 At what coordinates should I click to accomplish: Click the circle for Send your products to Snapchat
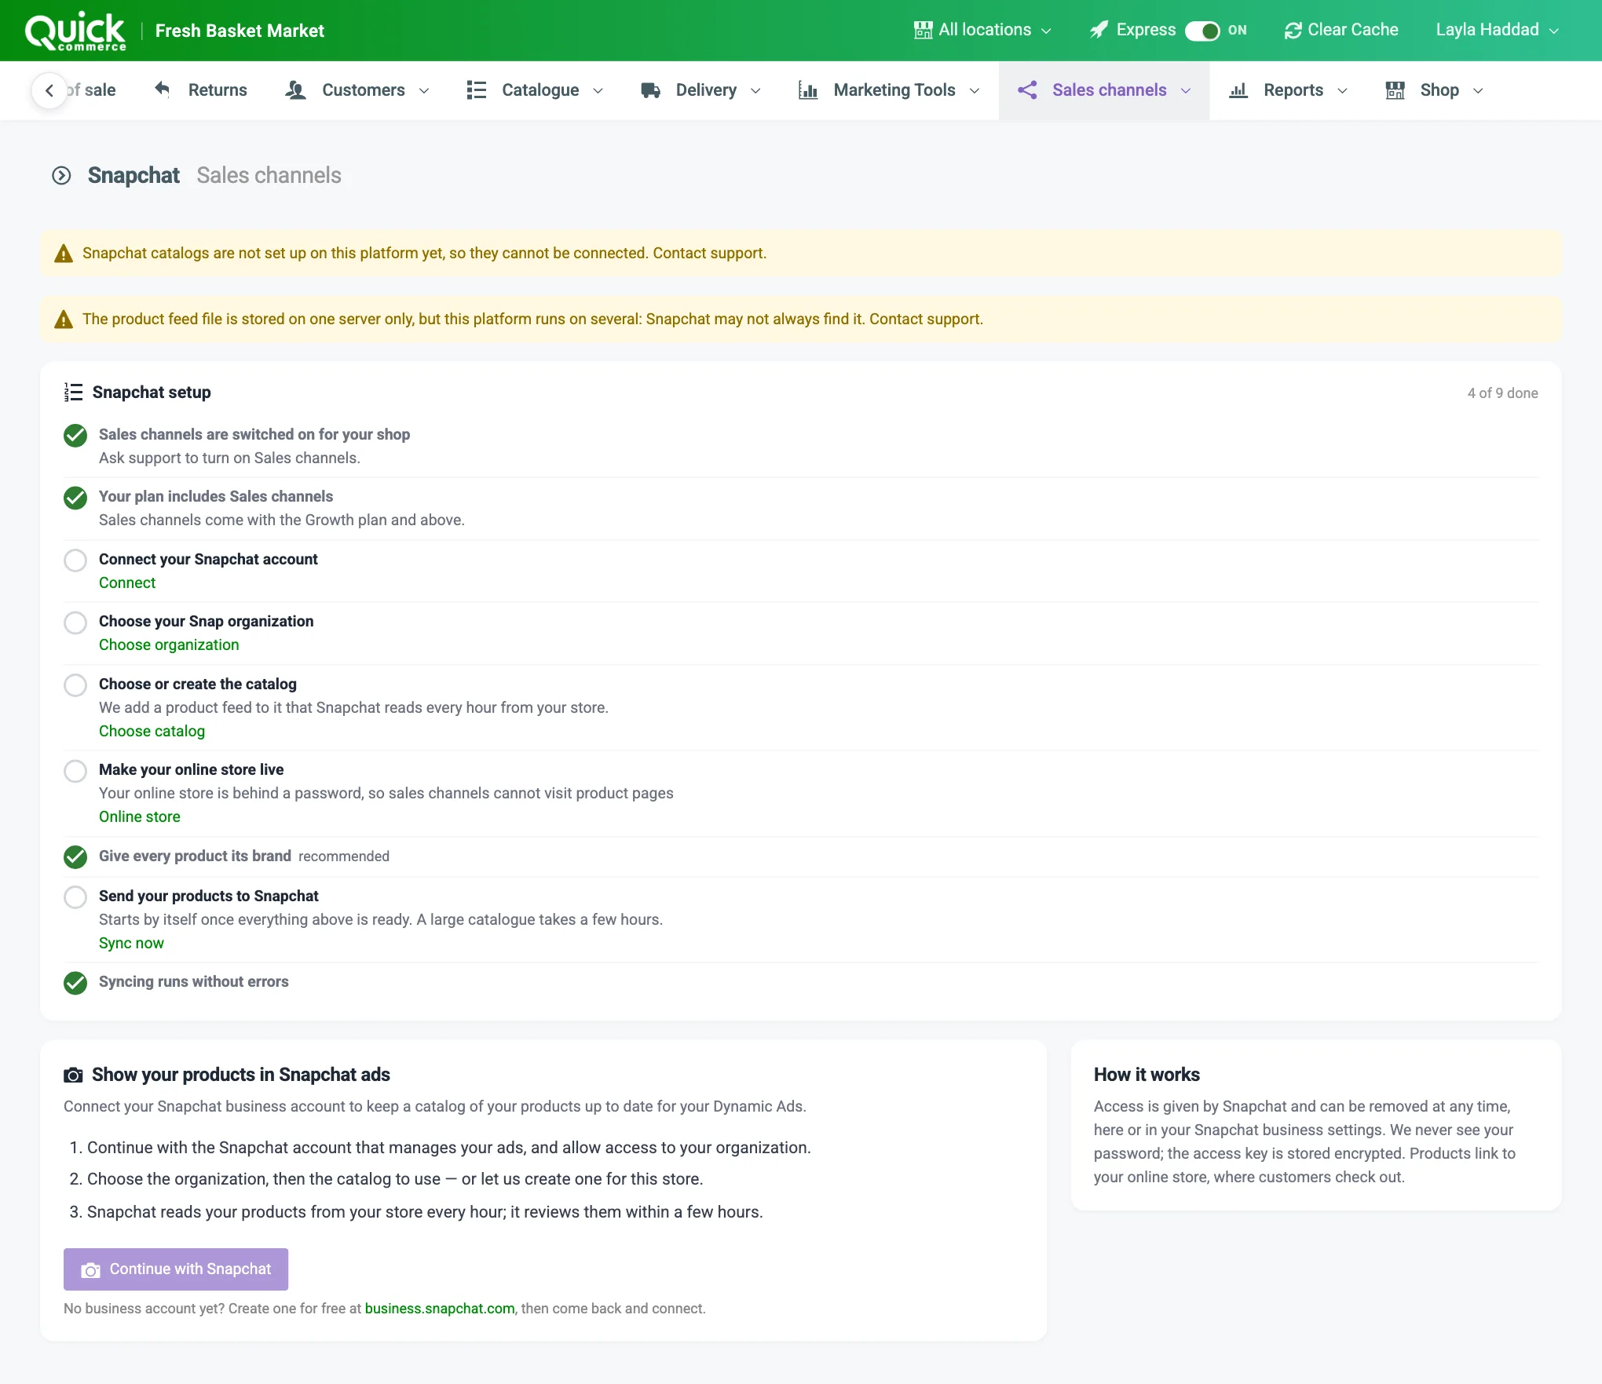tap(75, 897)
